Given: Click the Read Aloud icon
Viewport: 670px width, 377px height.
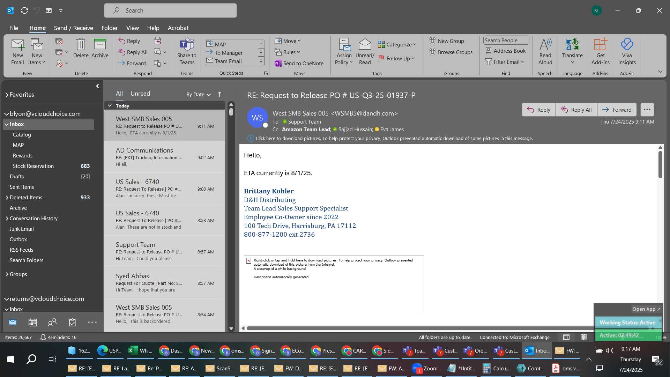Looking at the screenshot, I should [x=545, y=52].
